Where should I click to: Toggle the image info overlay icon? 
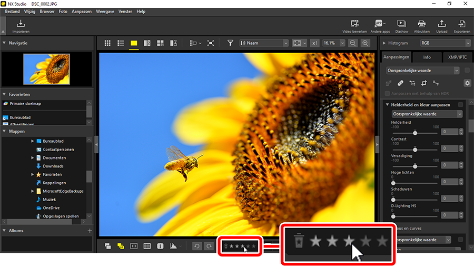click(x=160, y=246)
